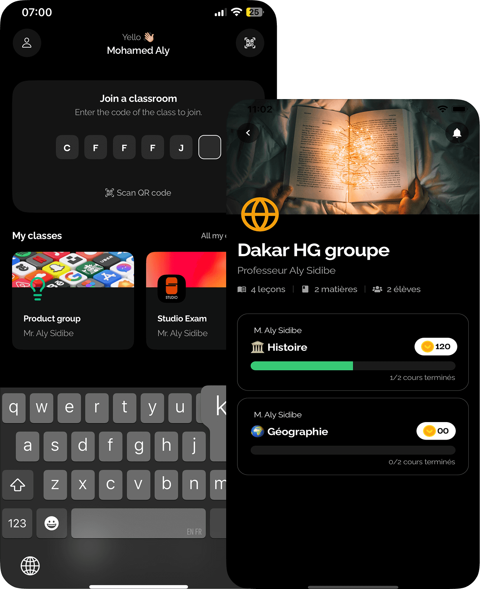The width and height of the screenshot is (480, 589).
Task: Go back using the chevron arrow
Action: 248,133
